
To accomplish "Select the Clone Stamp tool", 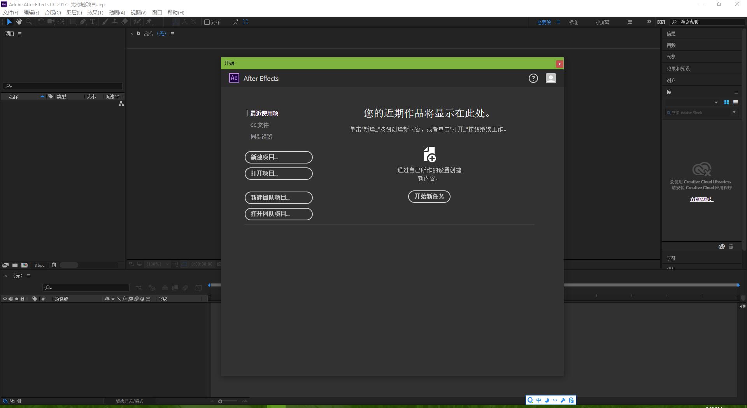I will [115, 22].
